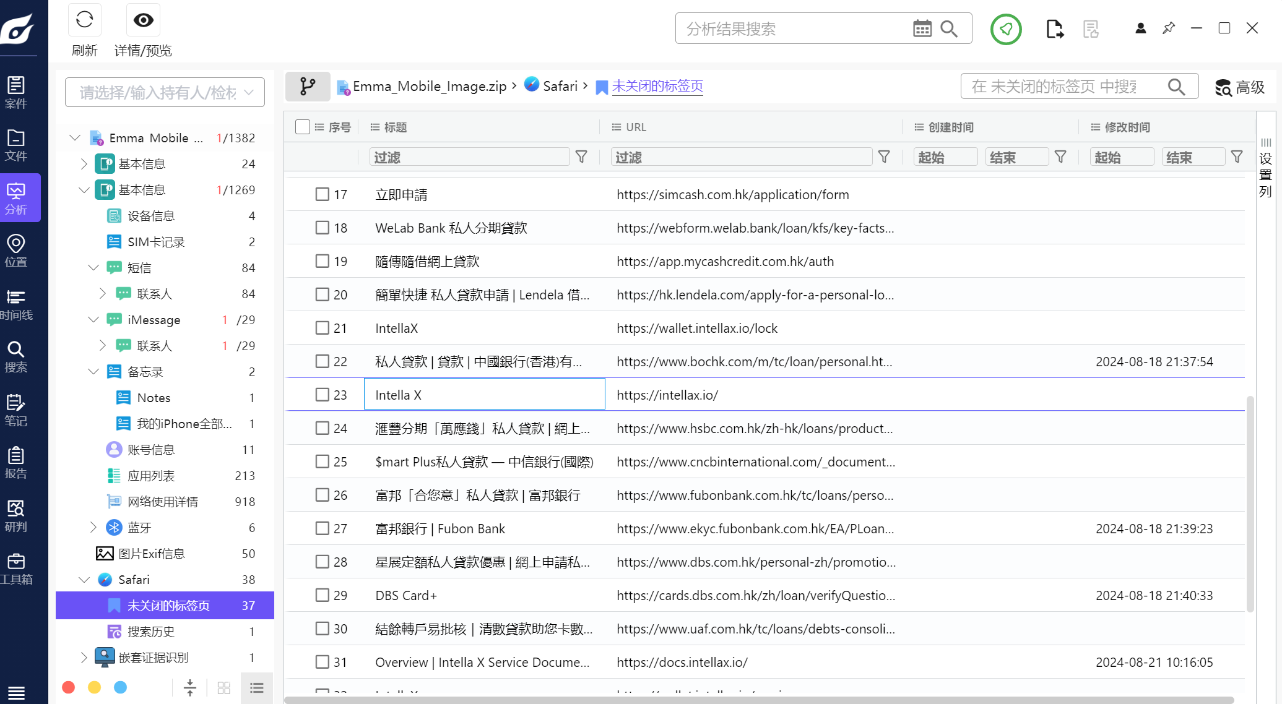The width and height of the screenshot is (1282, 704).
Task: Click the title column filter funnel icon
Action: pos(581,157)
